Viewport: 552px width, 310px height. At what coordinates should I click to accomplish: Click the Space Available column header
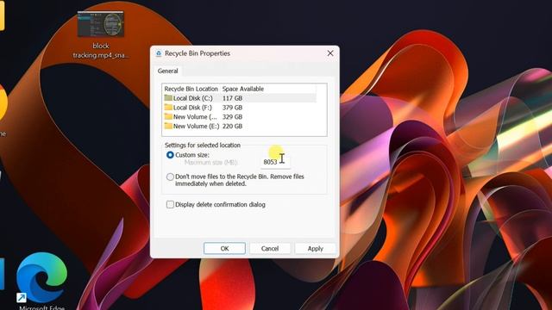point(243,89)
